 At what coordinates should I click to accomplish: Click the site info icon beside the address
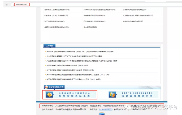pyautogui.click(x=14, y=5)
